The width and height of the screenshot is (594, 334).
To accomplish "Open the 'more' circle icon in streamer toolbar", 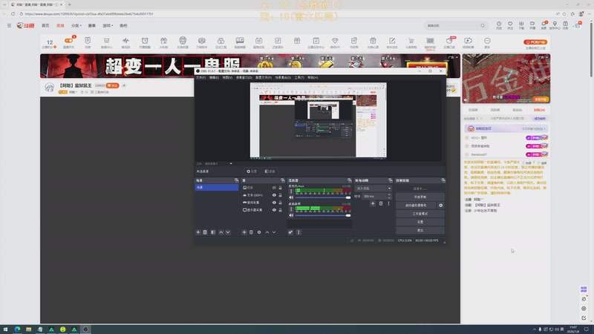I will 487,42.
